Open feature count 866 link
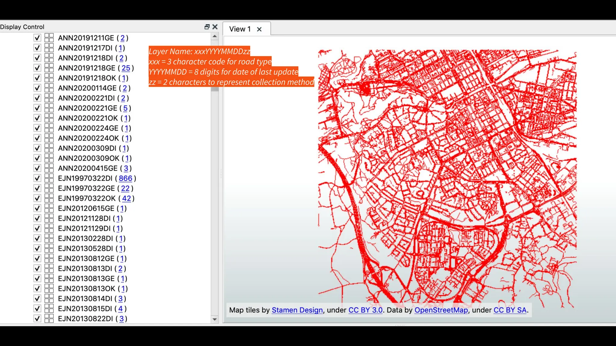Image resolution: width=616 pixels, height=346 pixels. pyautogui.click(x=125, y=178)
